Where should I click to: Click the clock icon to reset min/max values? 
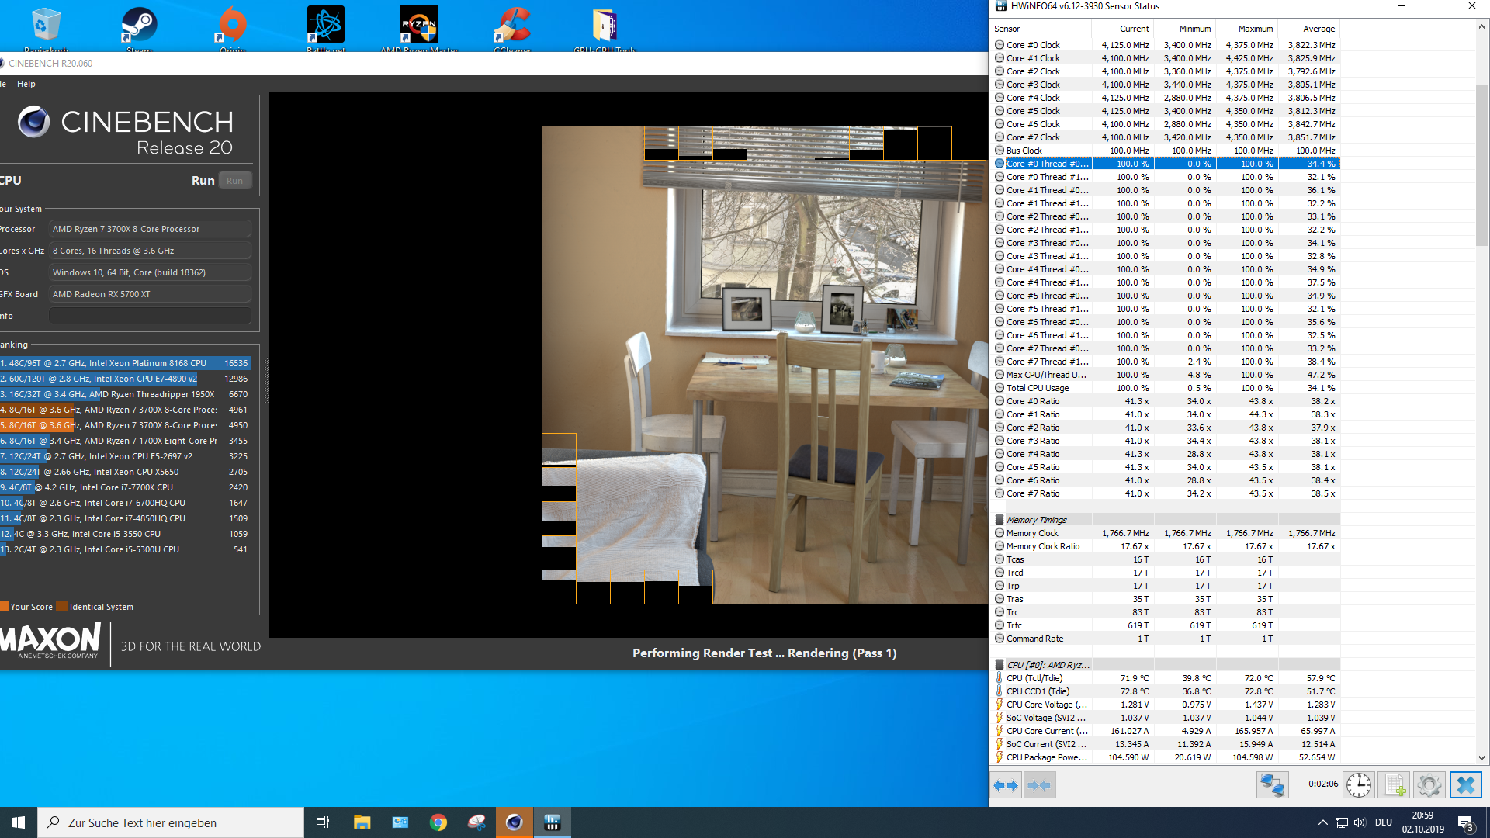click(x=1358, y=785)
